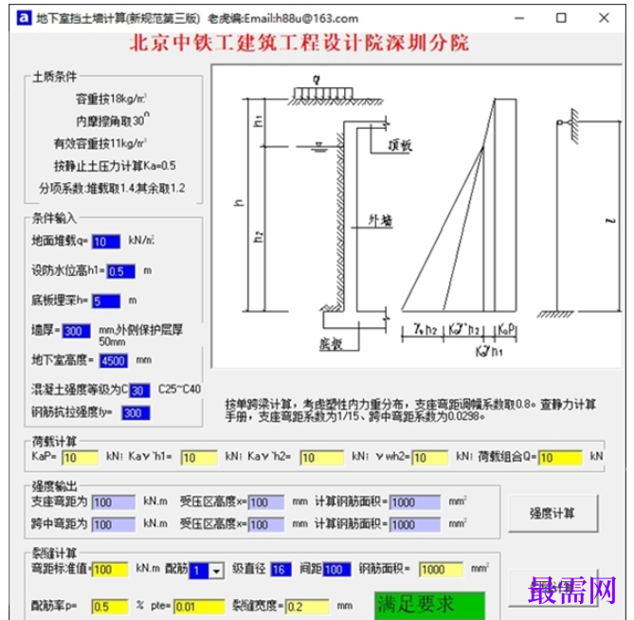The image size is (634, 620).
Task: Click the text 容重按18kg/m³
Action: tap(111, 99)
